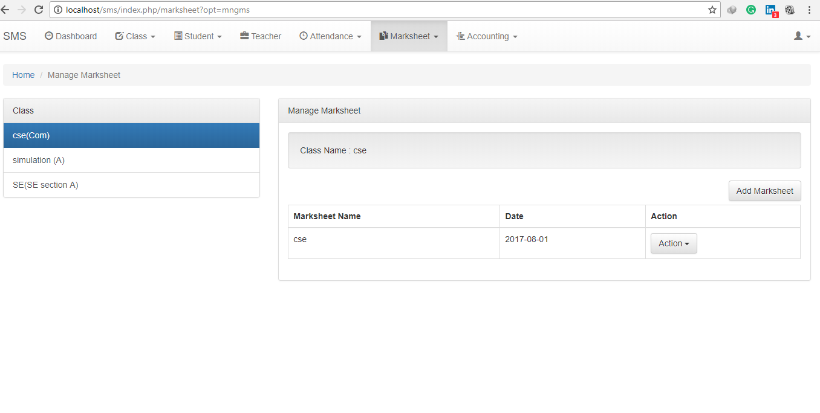
Task: Click the Dashboard clock icon
Action: coord(48,36)
